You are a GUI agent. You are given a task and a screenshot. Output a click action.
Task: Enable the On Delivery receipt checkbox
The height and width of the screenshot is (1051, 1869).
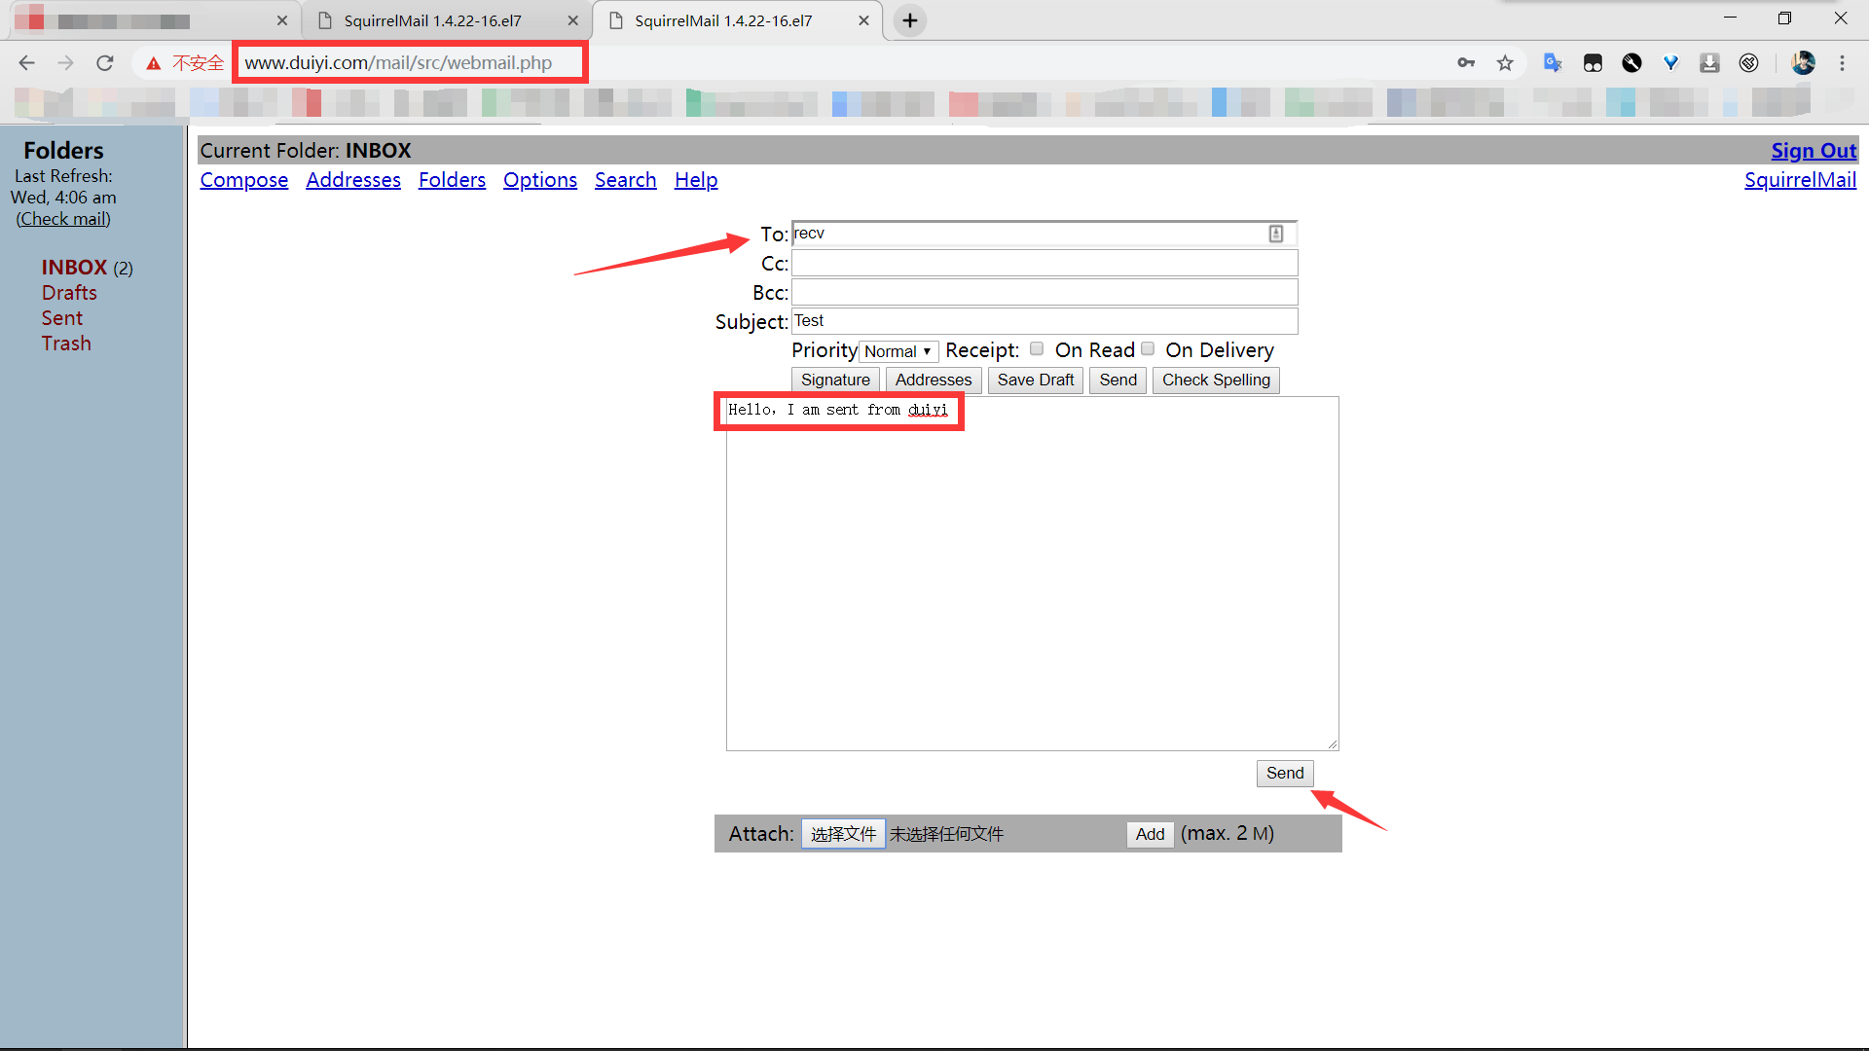tap(1148, 348)
